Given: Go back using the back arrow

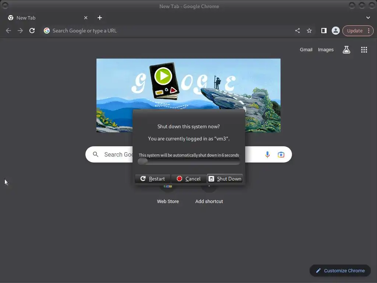Looking at the screenshot, I should pos(8,31).
